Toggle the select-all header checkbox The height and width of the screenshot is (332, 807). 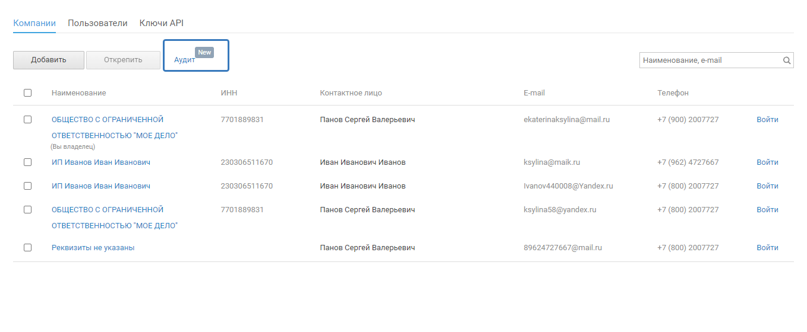(x=28, y=93)
